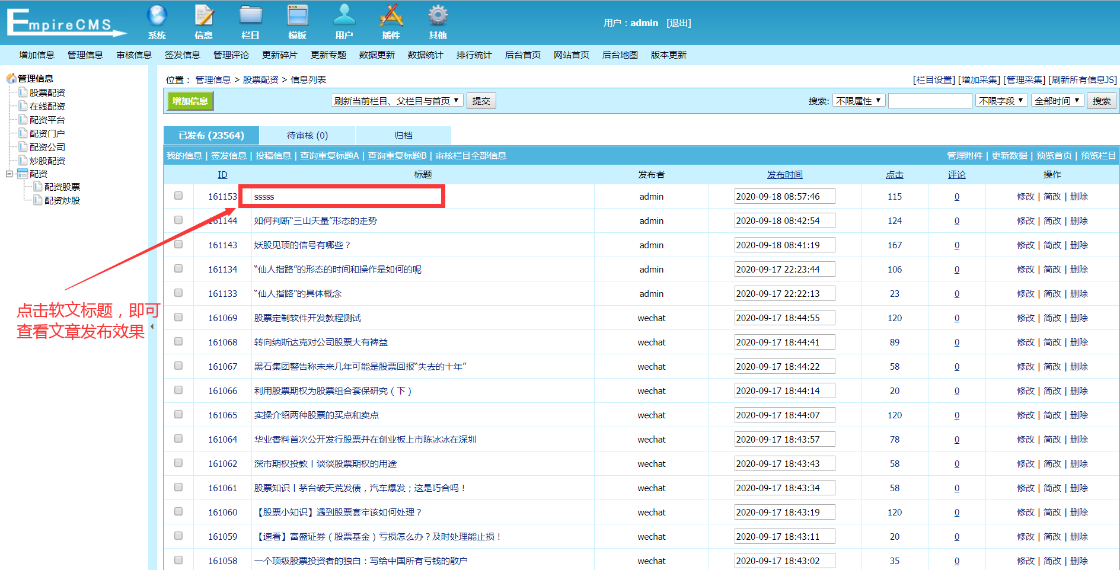The image size is (1120, 570).
Task: Switch to the 已发布 (23564) tab
Action: (x=212, y=135)
